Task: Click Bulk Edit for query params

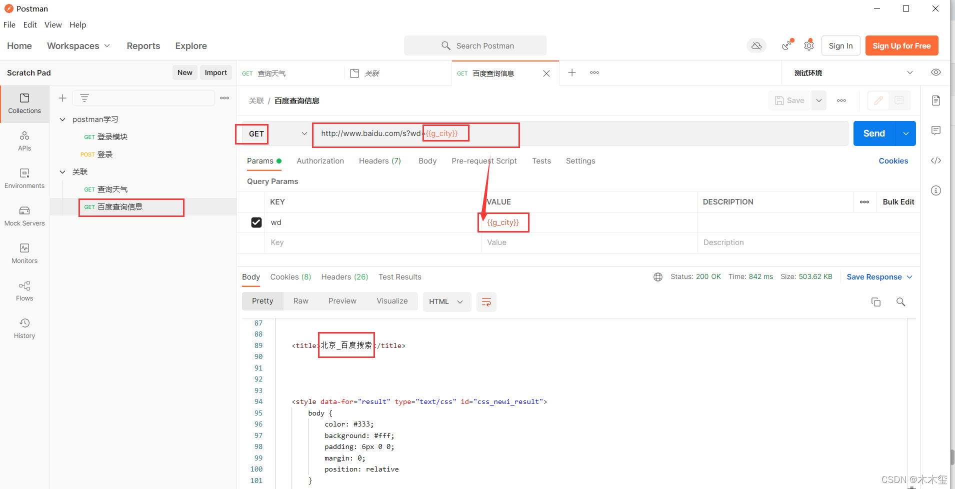Action: click(x=898, y=202)
